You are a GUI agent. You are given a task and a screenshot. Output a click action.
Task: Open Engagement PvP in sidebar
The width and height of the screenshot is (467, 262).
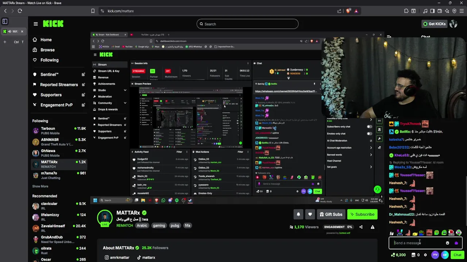[59, 105]
